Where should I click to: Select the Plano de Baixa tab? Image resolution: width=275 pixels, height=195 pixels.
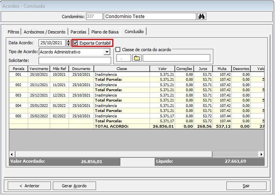pyautogui.click(x=105, y=32)
